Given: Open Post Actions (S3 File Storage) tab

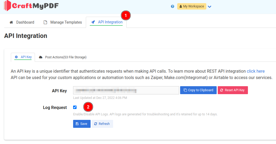Looking at the screenshot, I should tap(63, 57).
